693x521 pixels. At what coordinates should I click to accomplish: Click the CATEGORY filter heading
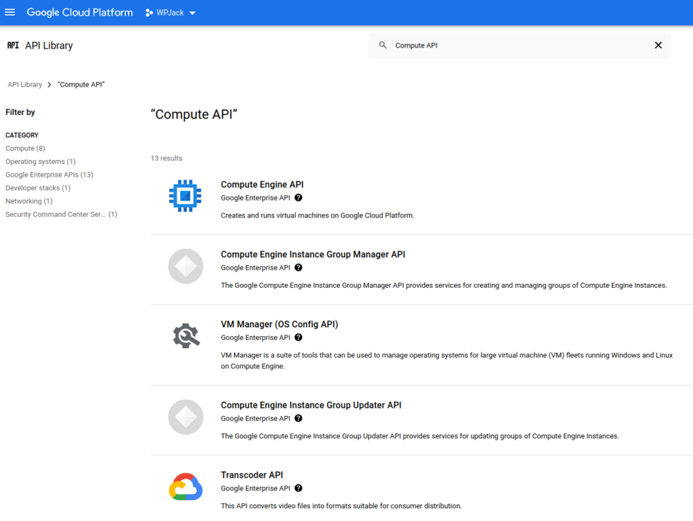[22, 136]
